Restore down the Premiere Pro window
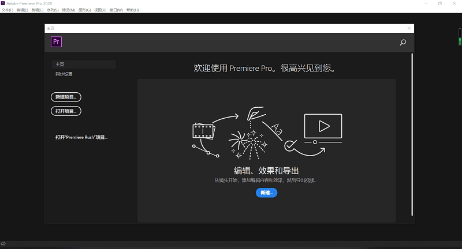The height and width of the screenshot is (249, 462). (x=440, y=3)
